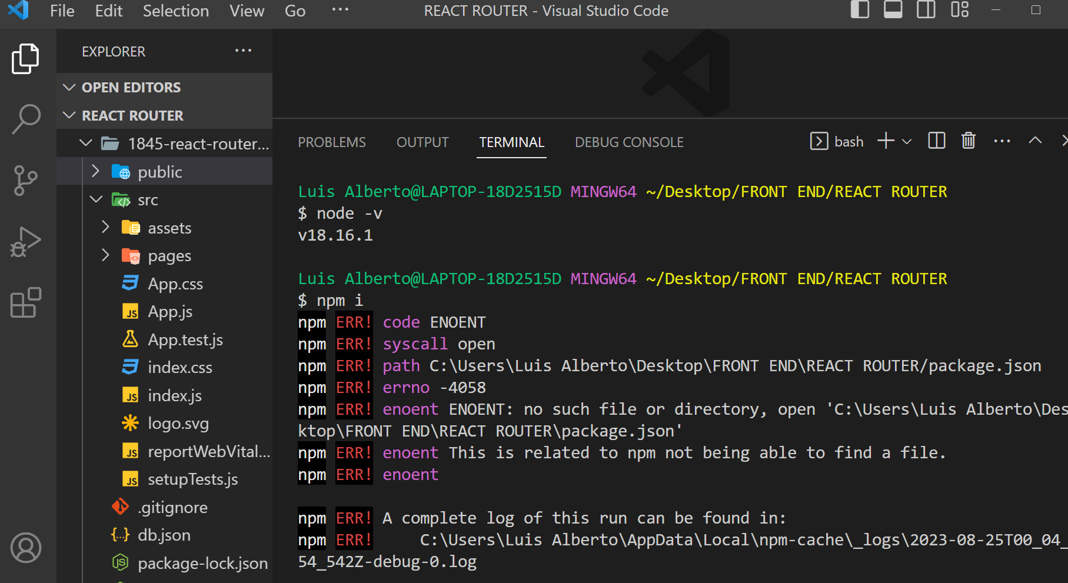Open the Search view in activity bar
Image resolution: width=1068 pixels, height=583 pixels.
coord(26,119)
